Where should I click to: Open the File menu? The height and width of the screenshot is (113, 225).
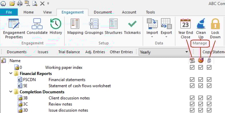[9, 12]
